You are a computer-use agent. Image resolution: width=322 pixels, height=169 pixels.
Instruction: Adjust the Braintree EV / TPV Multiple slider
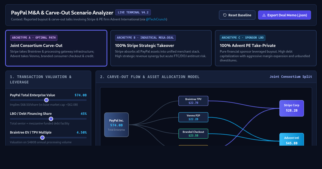(48, 138)
